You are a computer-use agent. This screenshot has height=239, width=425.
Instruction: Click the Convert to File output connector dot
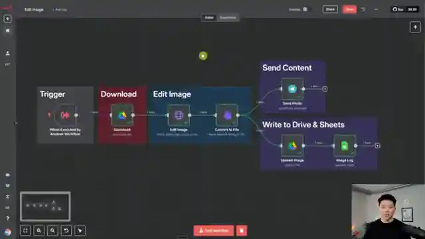tap(238, 115)
